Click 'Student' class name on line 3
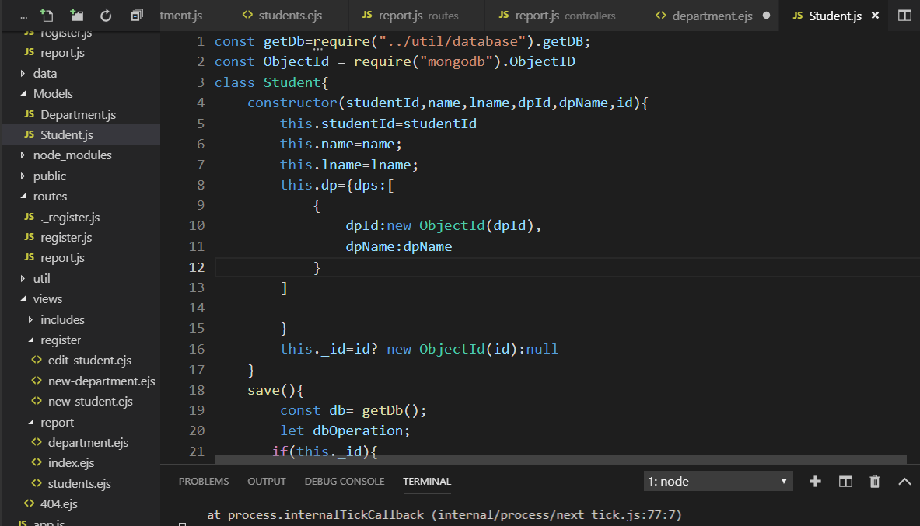The width and height of the screenshot is (920, 526). coord(292,82)
